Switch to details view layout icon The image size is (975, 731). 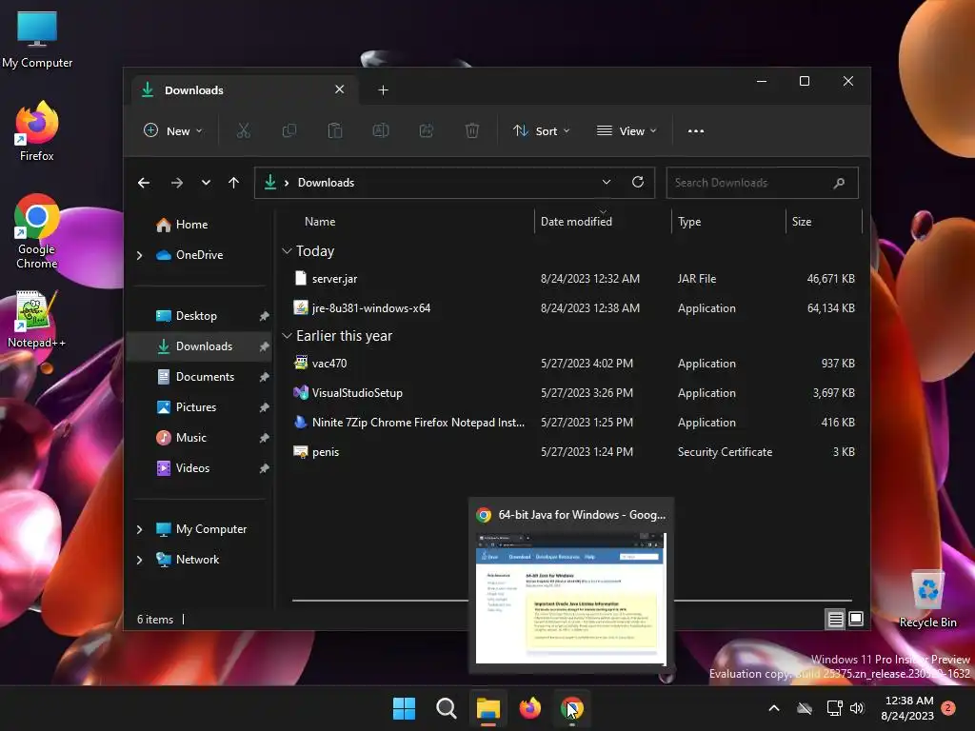835,619
